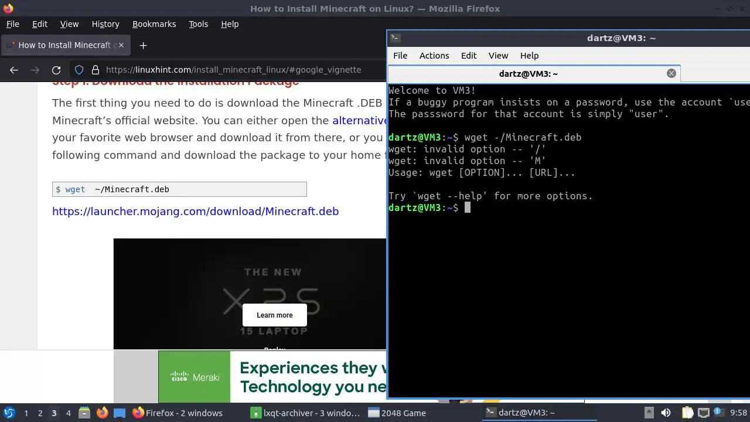750x422 pixels.
Task: Launch file manager from quick launch
Action: point(84,413)
